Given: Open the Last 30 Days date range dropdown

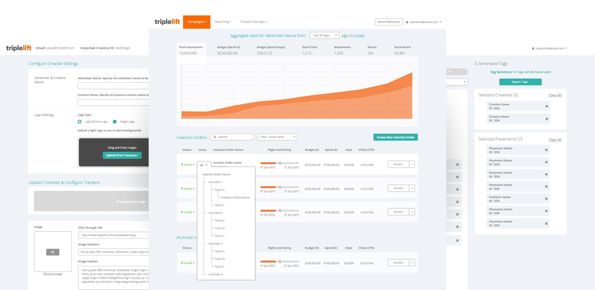Looking at the screenshot, I should click(324, 36).
